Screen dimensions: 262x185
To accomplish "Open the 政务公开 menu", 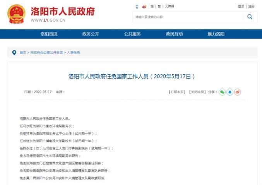I will pyautogui.click(x=91, y=34).
